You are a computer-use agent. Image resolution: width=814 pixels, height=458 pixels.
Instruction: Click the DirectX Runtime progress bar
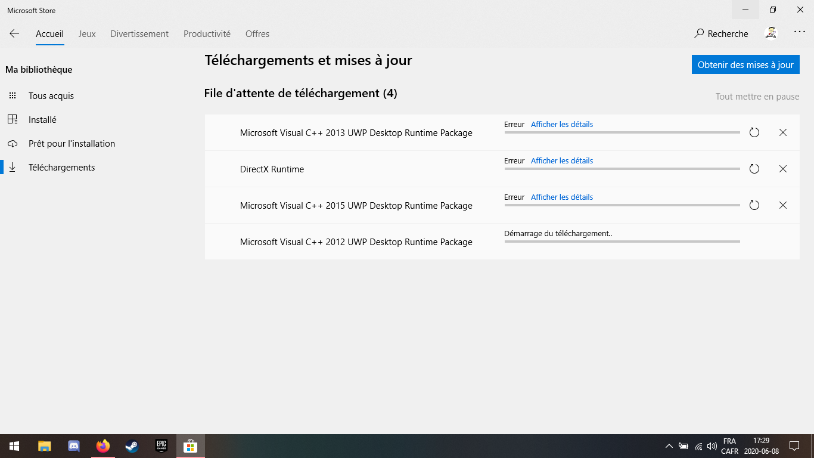point(622,169)
